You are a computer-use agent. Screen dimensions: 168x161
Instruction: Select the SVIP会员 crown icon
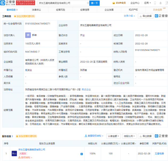[x=114, y=3]
